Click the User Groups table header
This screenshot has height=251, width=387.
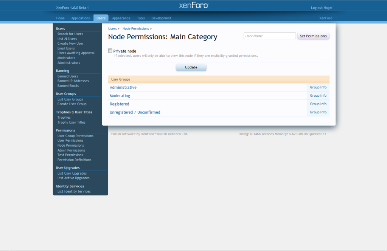point(219,79)
